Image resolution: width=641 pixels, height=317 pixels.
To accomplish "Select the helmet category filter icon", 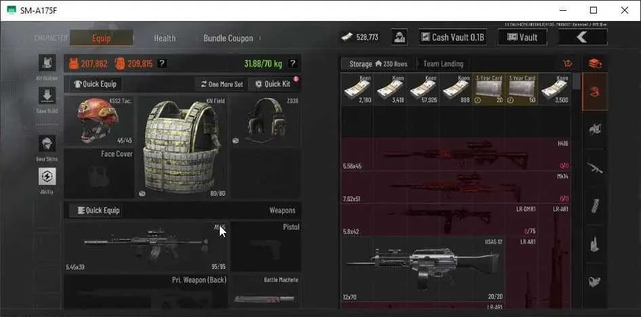I will (x=595, y=93).
